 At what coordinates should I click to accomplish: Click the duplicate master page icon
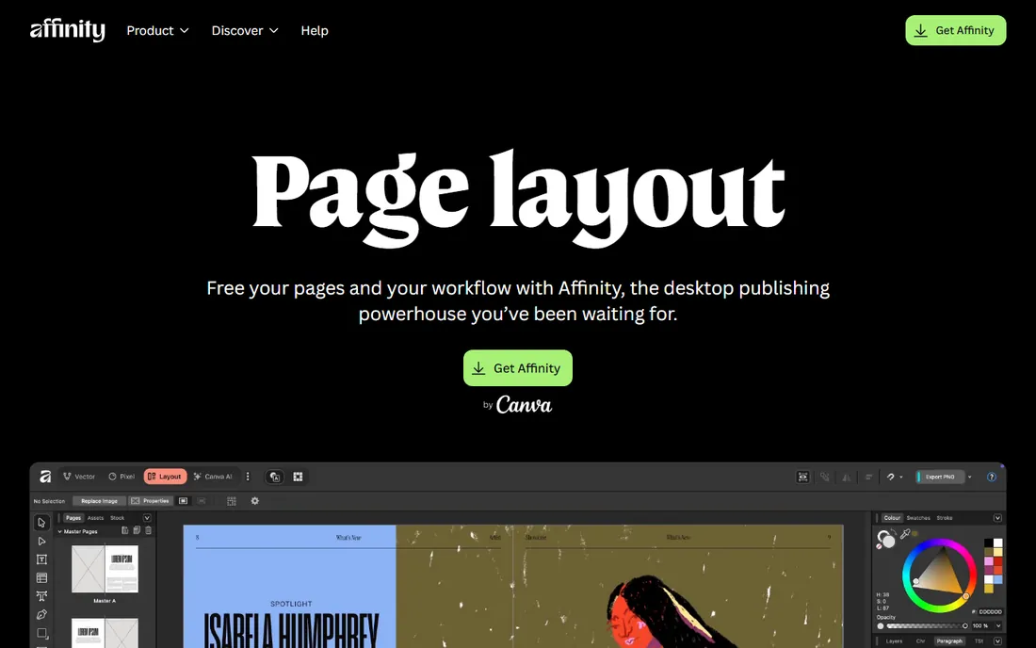[137, 530]
